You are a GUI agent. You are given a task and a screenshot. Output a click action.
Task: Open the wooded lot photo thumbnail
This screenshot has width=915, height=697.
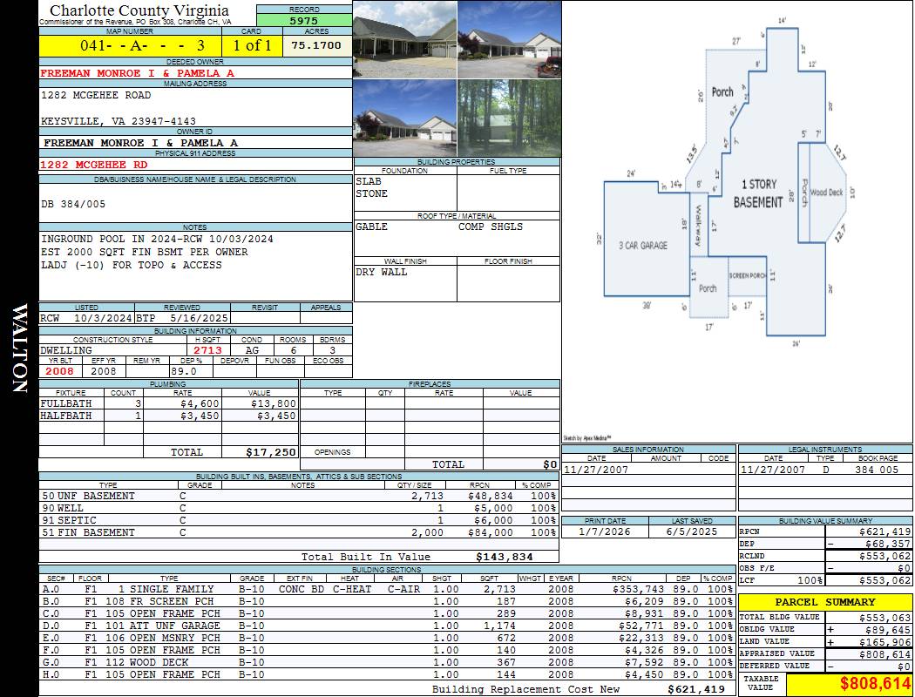tap(509, 118)
